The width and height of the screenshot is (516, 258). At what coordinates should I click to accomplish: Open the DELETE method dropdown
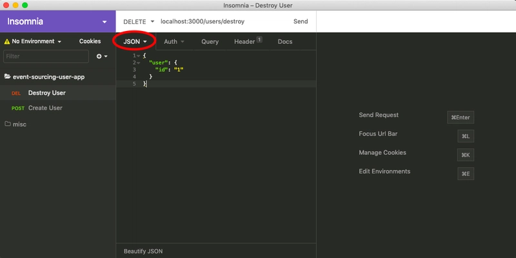139,22
